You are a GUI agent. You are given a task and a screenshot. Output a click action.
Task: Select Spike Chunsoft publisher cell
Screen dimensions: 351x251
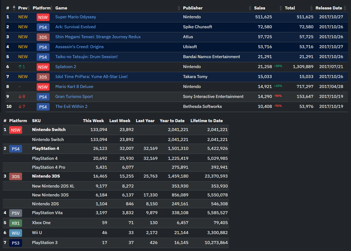[x=197, y=27]
